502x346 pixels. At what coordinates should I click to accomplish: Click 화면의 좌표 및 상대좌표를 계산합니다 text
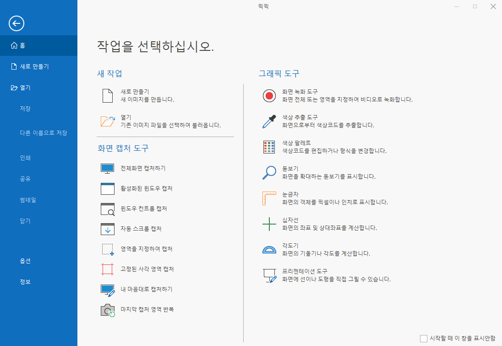point(329,228)
